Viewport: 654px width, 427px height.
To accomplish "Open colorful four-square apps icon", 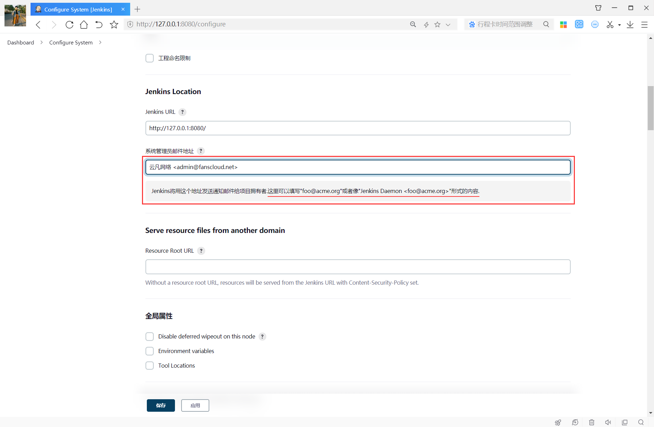I will click(x=563, y=24).
